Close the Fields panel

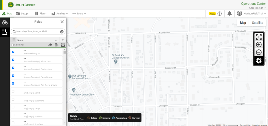tap(62, 22)
